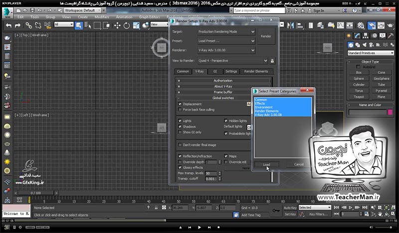
Task: Expand the Authorization rollout
Action: point(223,80)
